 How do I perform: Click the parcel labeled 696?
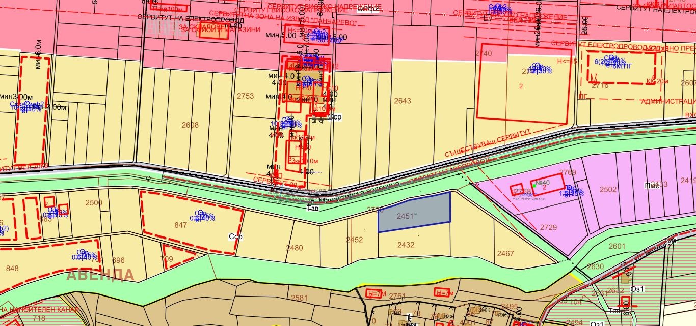[118, 260]
